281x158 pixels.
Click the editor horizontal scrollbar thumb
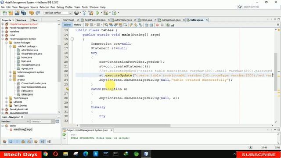click(x=125, y=126)
